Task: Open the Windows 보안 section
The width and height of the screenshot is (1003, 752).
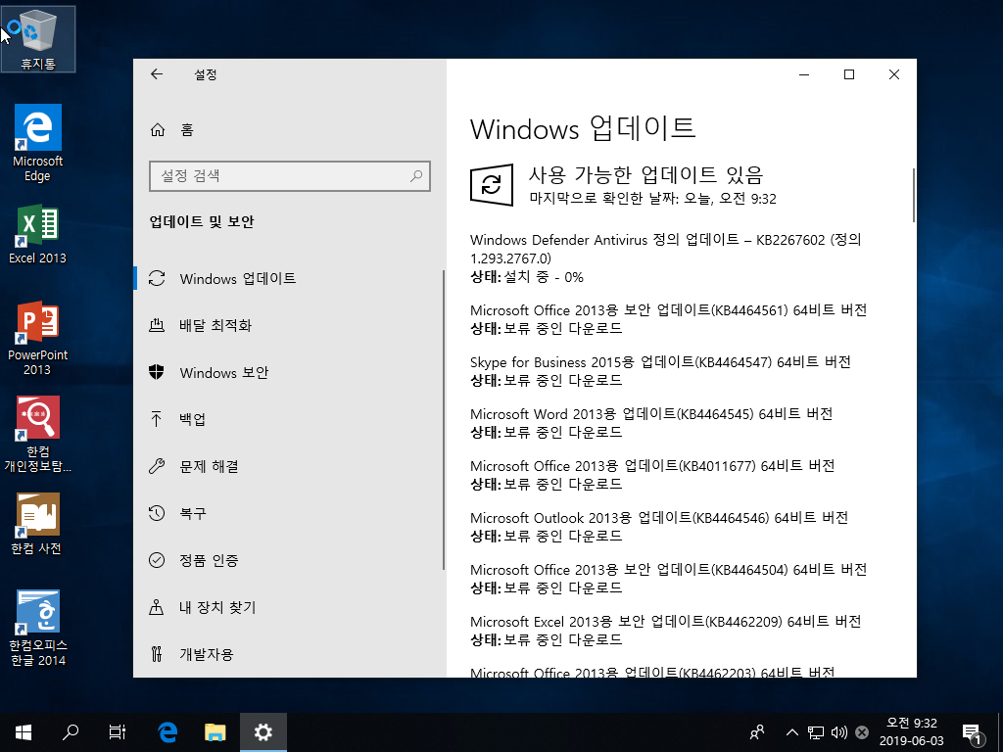Action: pyautogui.click(x=288, y=372)
